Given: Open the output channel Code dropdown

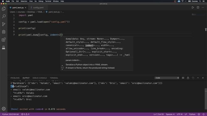Looking at the screenshot, I should point(167,78).
